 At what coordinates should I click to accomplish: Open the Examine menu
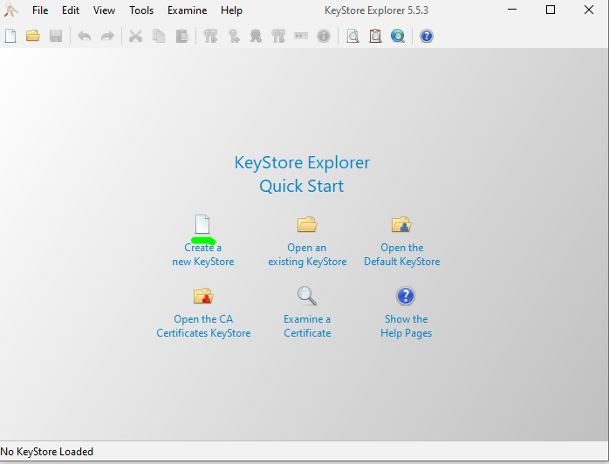coord(188,10)
